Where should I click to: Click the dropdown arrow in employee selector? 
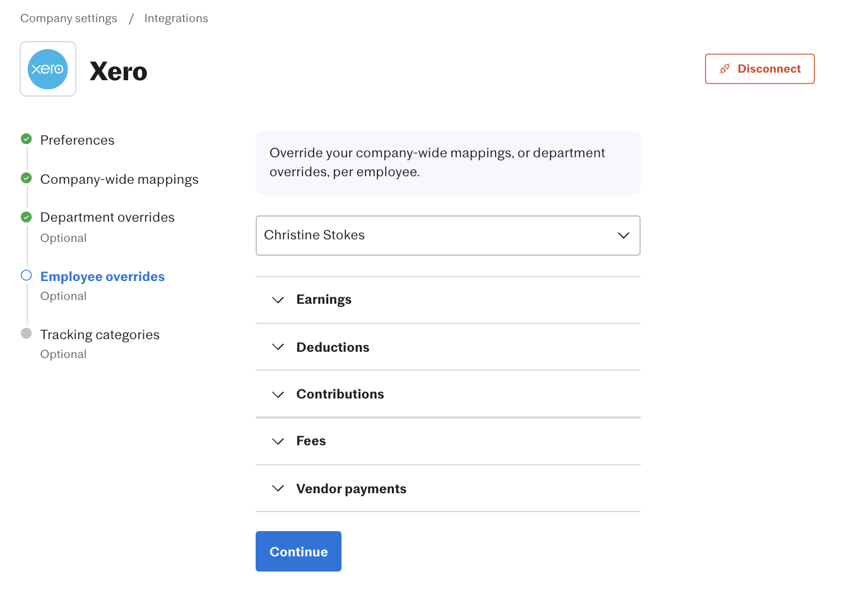(x=624, y=236)
